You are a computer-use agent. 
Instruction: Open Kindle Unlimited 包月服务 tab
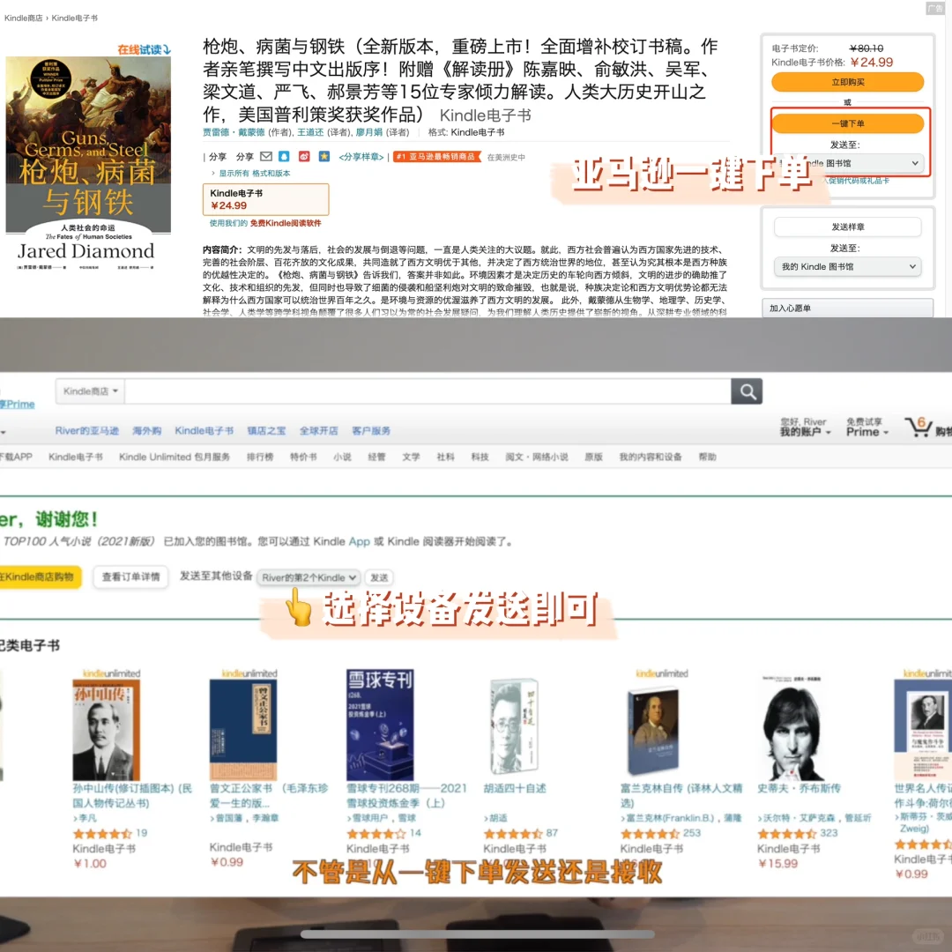pos(175,457)
